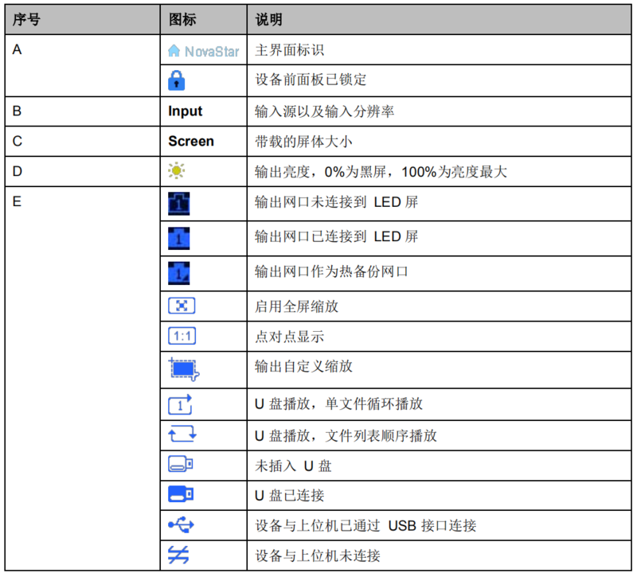Click the single-file loop playback icon
Image resolution: width=637 pixels, height=573 pixels.
pyautogui.click(x=180, y=404)
